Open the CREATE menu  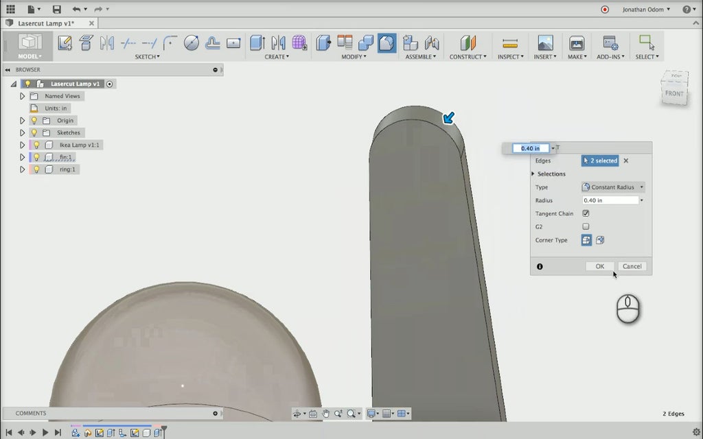[277, 56]
